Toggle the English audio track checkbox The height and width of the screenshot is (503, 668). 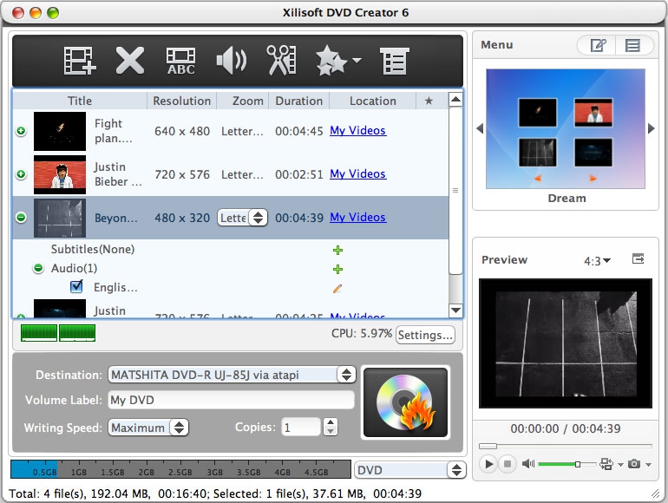point(76,287)
